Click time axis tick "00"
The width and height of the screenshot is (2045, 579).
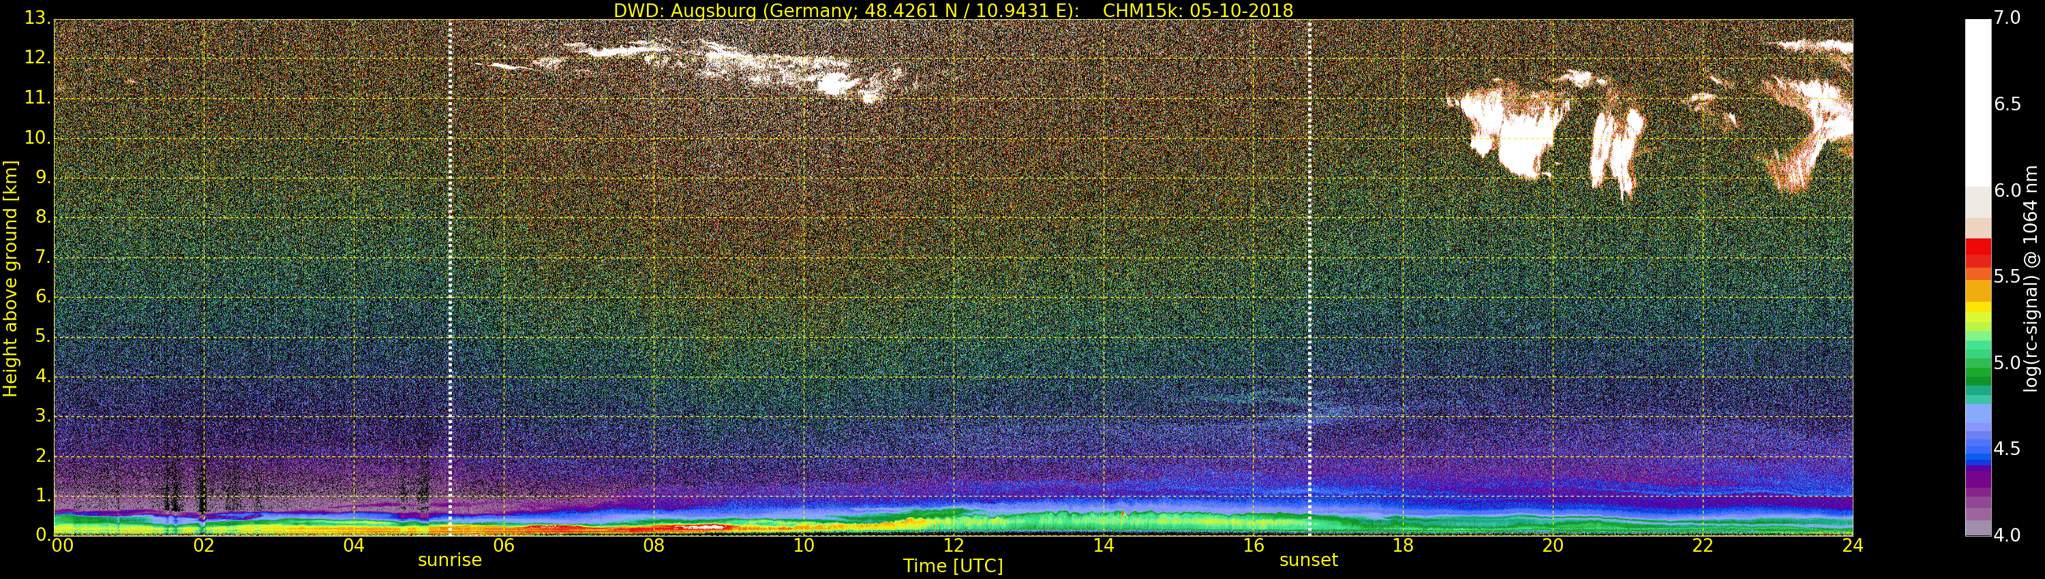(x=62, y=546)
